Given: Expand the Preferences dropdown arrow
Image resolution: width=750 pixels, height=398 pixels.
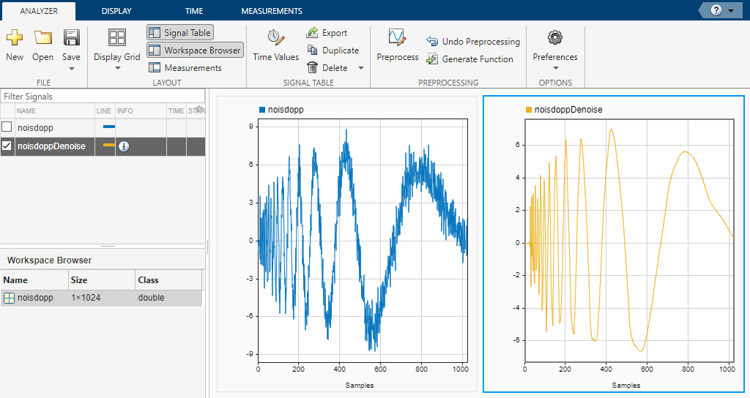Looking at the screenshot, I should click(x=555, y=68).
